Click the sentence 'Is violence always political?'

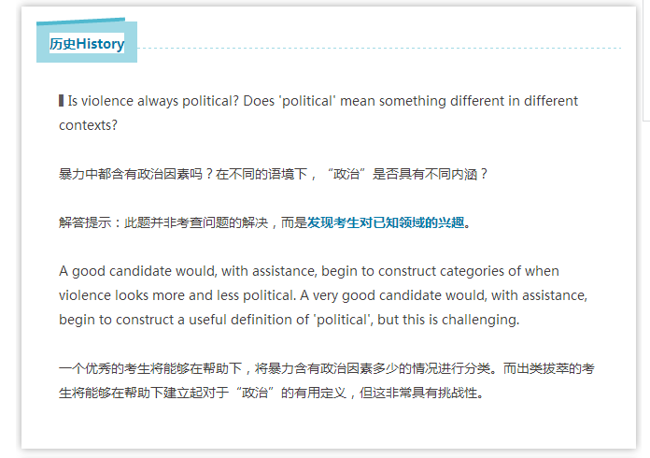[153, 101]
